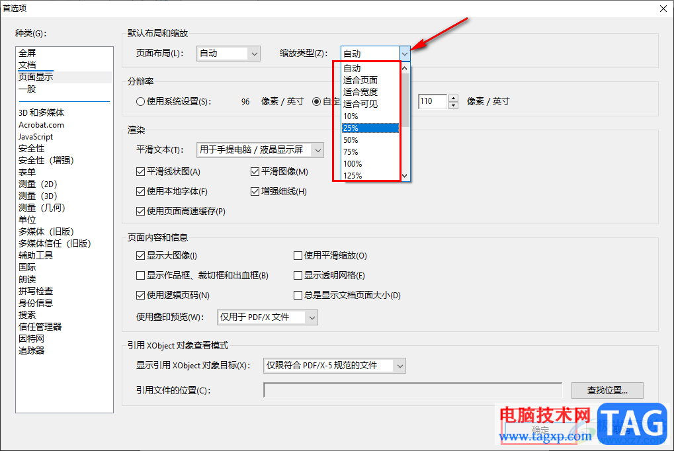Select 国际 category
Screen dimensions: 674x451
pyautogui.click(x=27, y=267)
